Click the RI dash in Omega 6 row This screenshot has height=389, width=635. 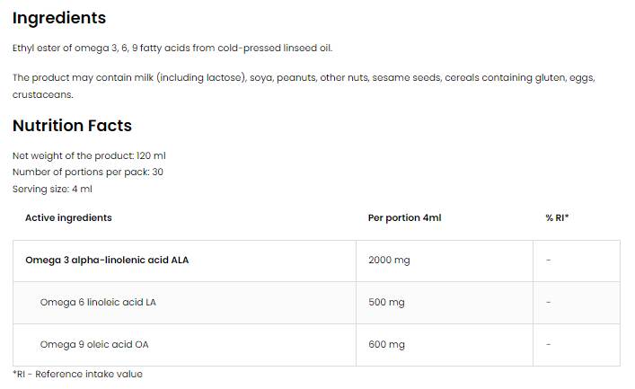coord(548,303)
